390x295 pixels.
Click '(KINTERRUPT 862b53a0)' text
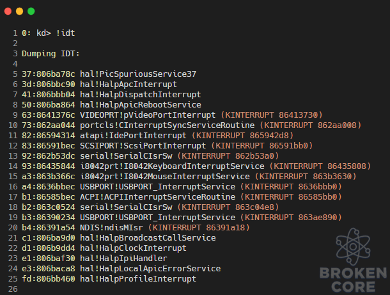pos(228,156)
